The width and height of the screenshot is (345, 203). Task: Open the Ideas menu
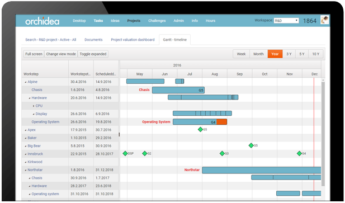(115, 21)
